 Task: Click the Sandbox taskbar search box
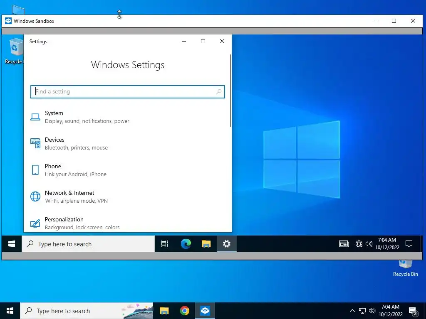(88, 244)
